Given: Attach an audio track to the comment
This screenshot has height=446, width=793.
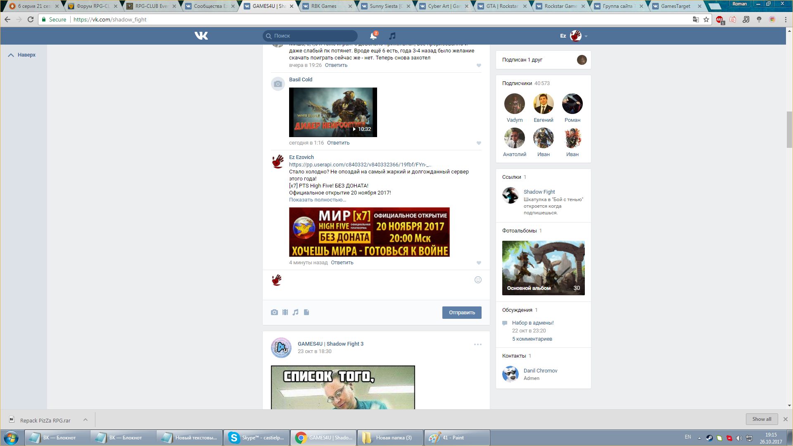Looking at the screenshot, I should [295, 313].
